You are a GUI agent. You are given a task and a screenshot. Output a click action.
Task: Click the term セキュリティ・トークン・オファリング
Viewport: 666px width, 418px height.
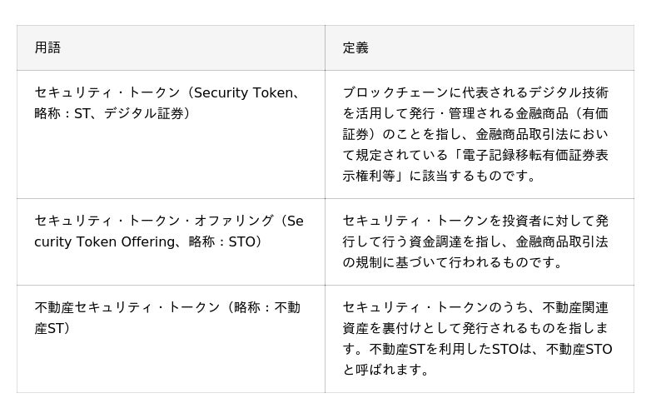tap(154, 221)
